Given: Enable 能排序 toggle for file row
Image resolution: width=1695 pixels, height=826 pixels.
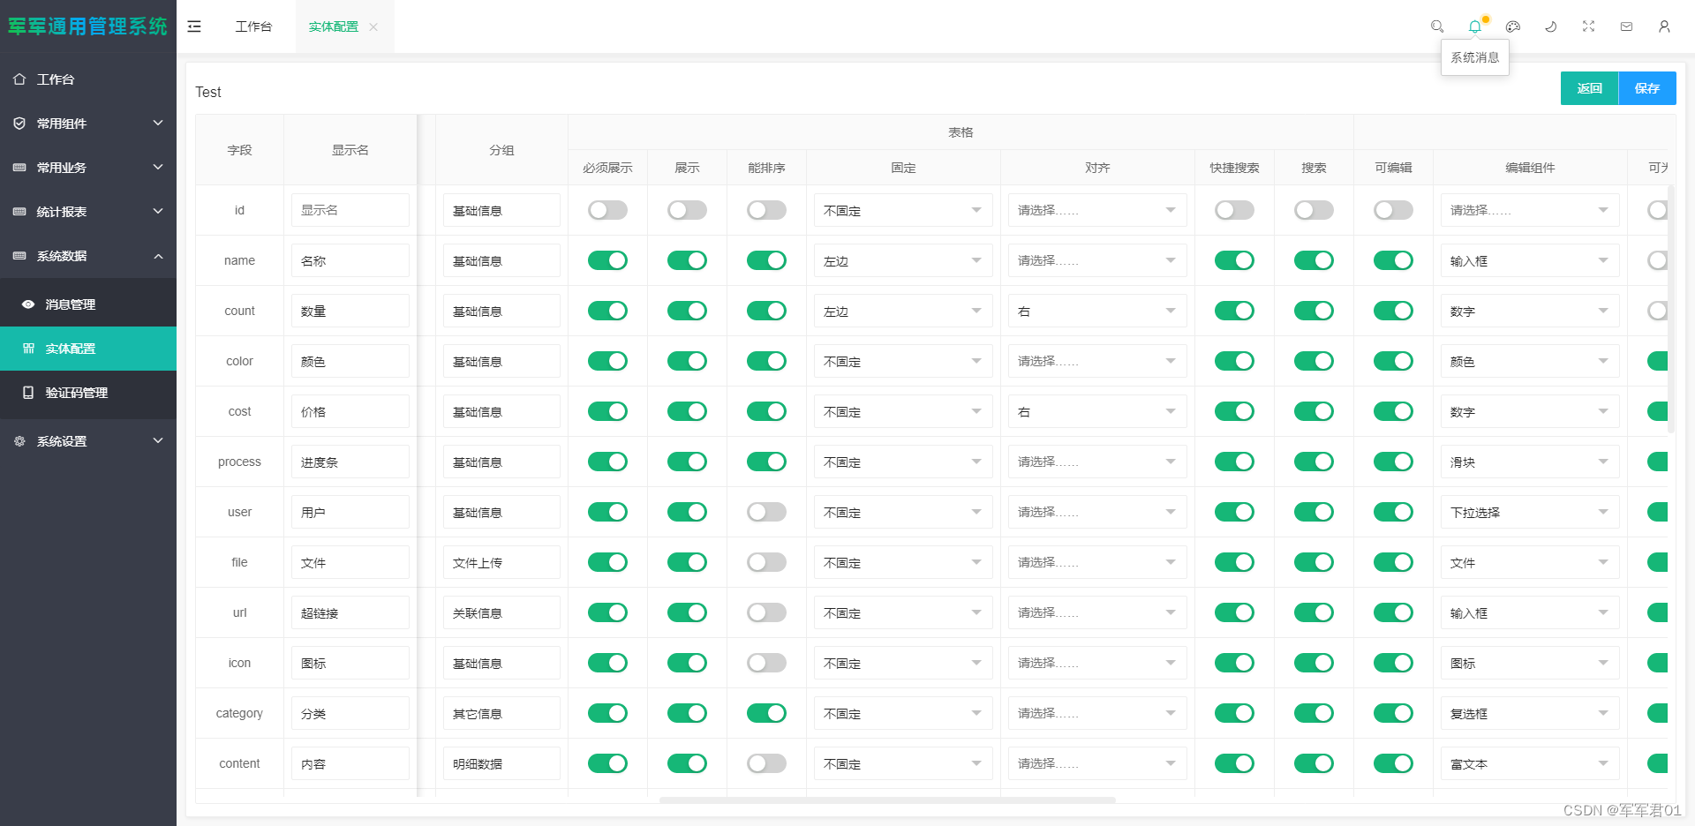Looking at the screenshot, I should pyautogui.click(x=766, y=562).
